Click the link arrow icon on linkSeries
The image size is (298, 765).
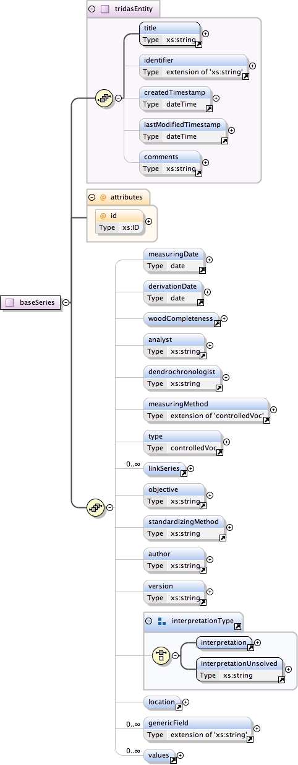click(184, 473)
